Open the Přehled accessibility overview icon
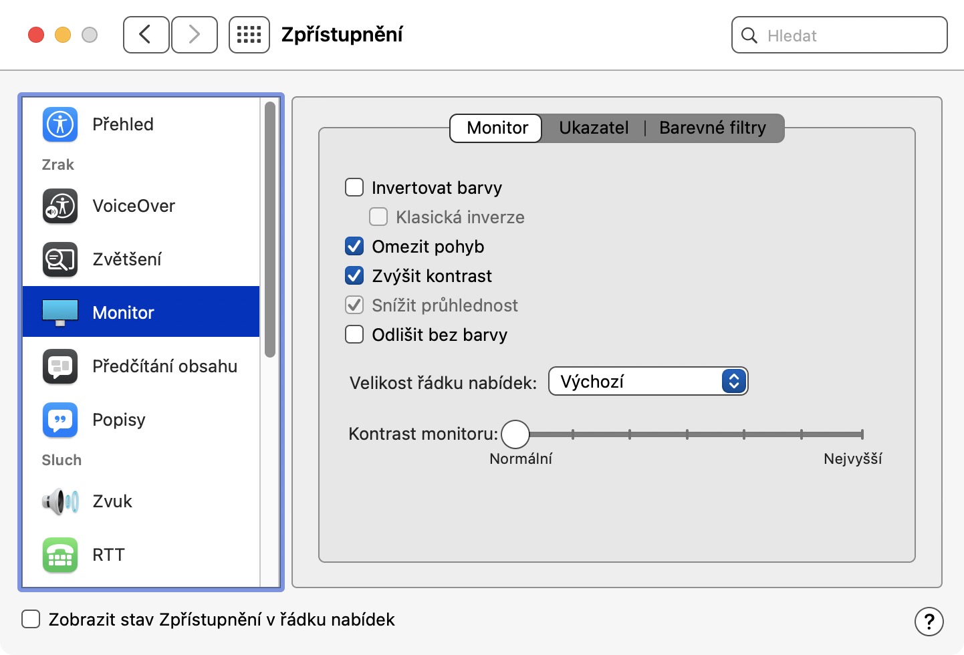 [60, 124]
